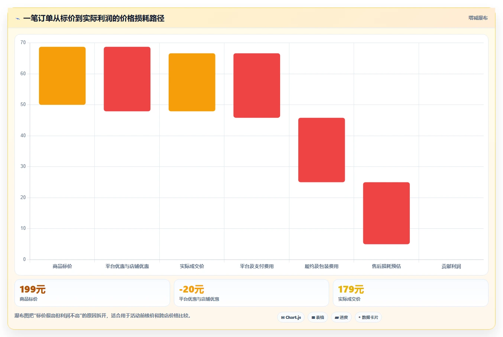
Task: Click the x-axis label 履约及包装费用
Action: (322, 266)
